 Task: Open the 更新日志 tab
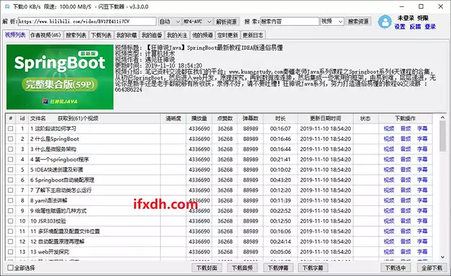point(254,35)
